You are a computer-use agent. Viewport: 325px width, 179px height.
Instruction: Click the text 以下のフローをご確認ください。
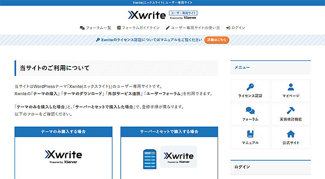[x=44, y=114]
